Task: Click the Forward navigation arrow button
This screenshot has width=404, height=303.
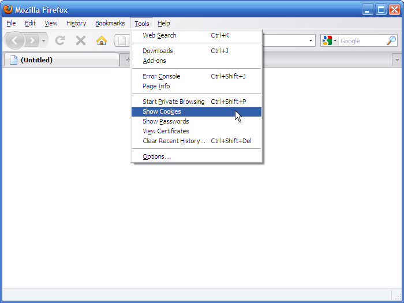Action: click(x=32, y=40)
